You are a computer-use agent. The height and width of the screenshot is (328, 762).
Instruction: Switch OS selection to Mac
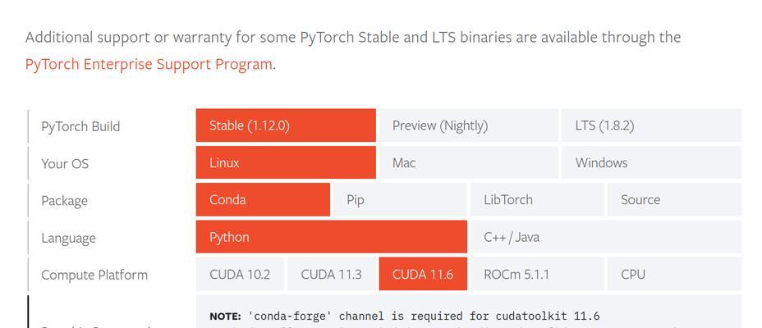[469, 162]
